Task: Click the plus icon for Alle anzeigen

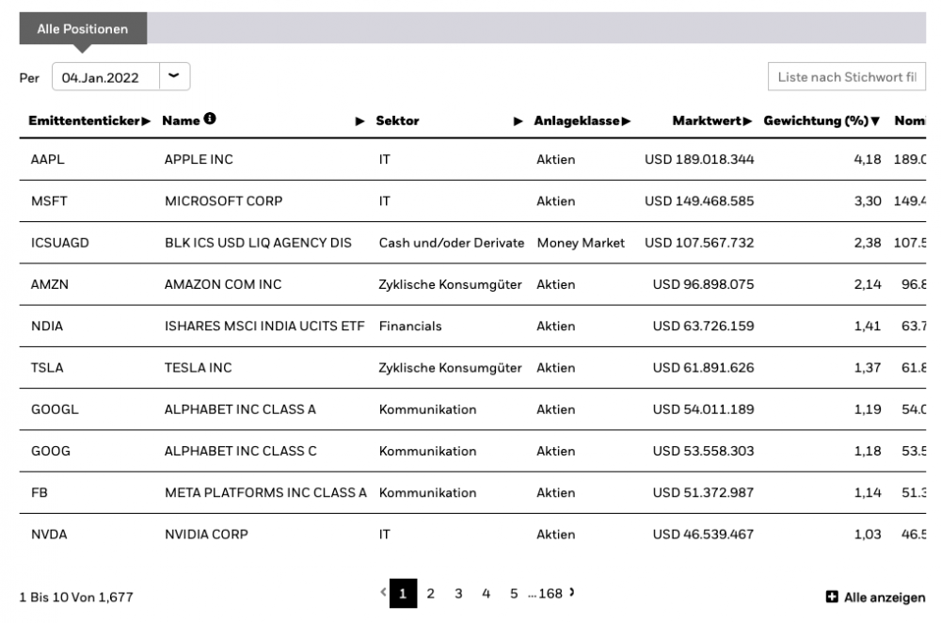Action: click(832, 598)
